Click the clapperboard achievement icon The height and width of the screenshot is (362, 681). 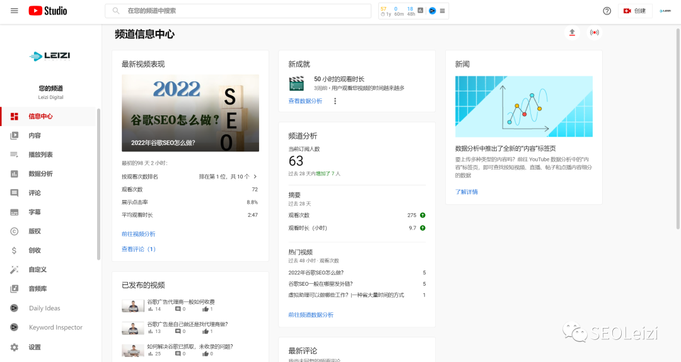coord(296,83)
